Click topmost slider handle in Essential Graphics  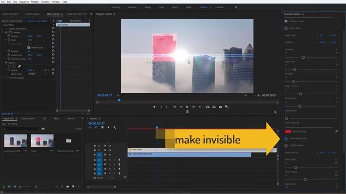pyautogui.click(x=303, y=58)
